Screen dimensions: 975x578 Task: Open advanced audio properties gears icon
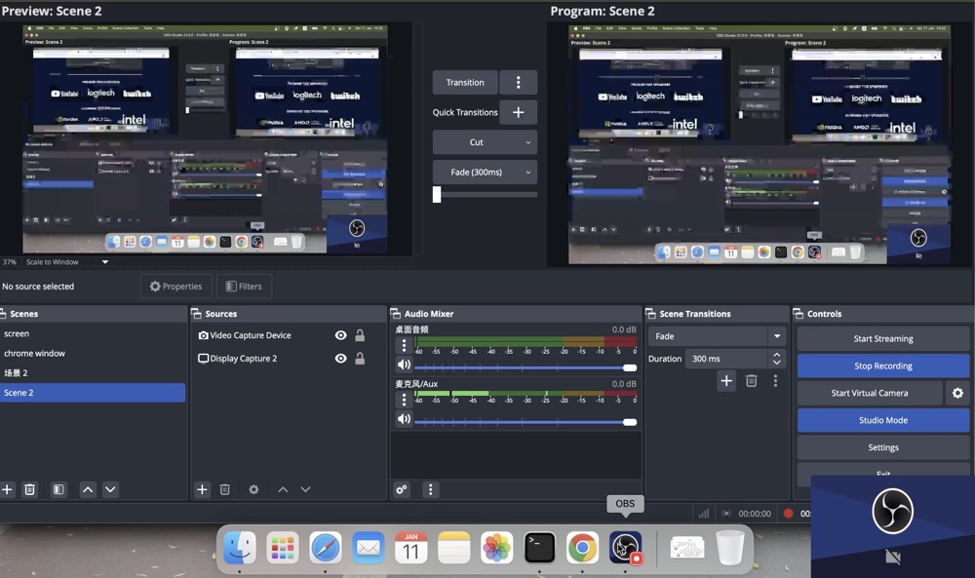click(402, 489)
